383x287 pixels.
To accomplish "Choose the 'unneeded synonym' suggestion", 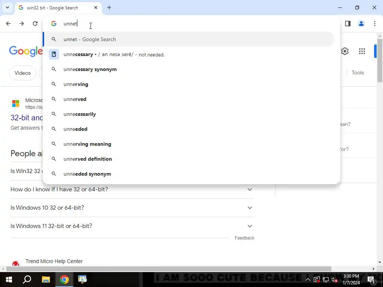I will [x=189, y=174].
